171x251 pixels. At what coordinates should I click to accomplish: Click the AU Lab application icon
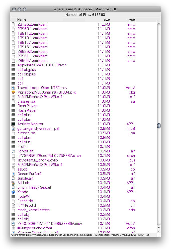[13, 183]
